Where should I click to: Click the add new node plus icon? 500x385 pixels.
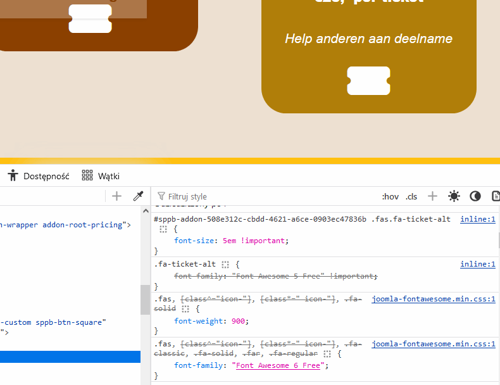point(116,196)
